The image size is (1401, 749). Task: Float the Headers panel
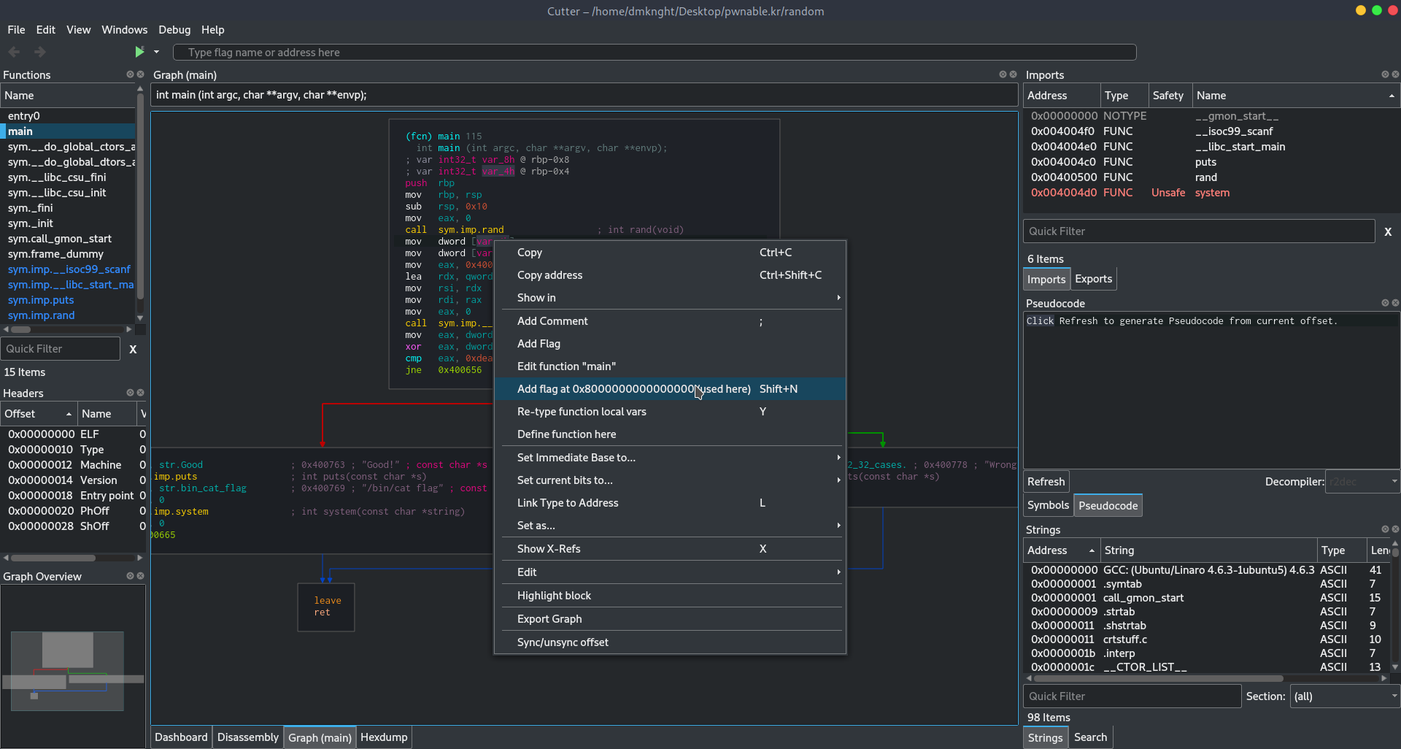pyautogui.click(x=130, y=393)
